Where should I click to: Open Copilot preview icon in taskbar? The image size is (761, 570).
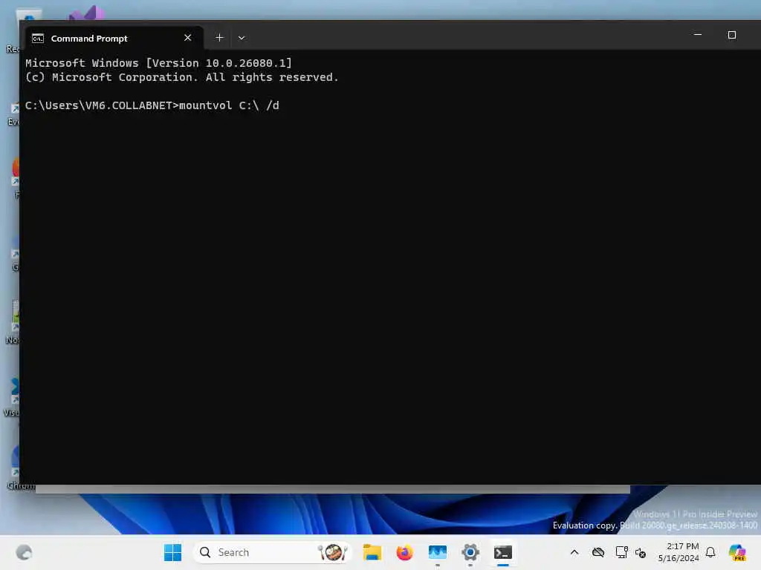click(737, 552)
